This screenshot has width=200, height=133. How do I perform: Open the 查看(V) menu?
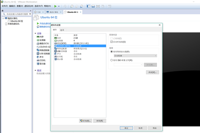tap(20, 6)
